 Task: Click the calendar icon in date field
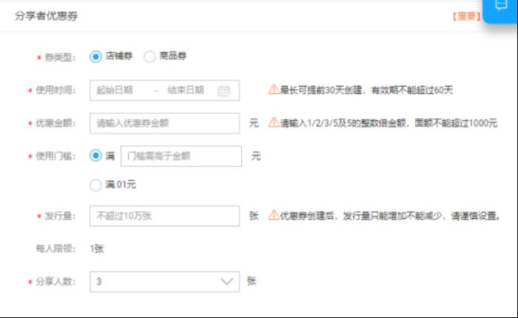point(224,90)
